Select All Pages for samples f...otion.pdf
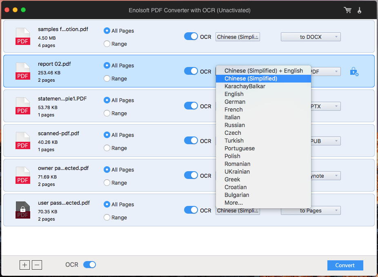The height and width of the screenshot is (277, 378). (x=107, y=31)
